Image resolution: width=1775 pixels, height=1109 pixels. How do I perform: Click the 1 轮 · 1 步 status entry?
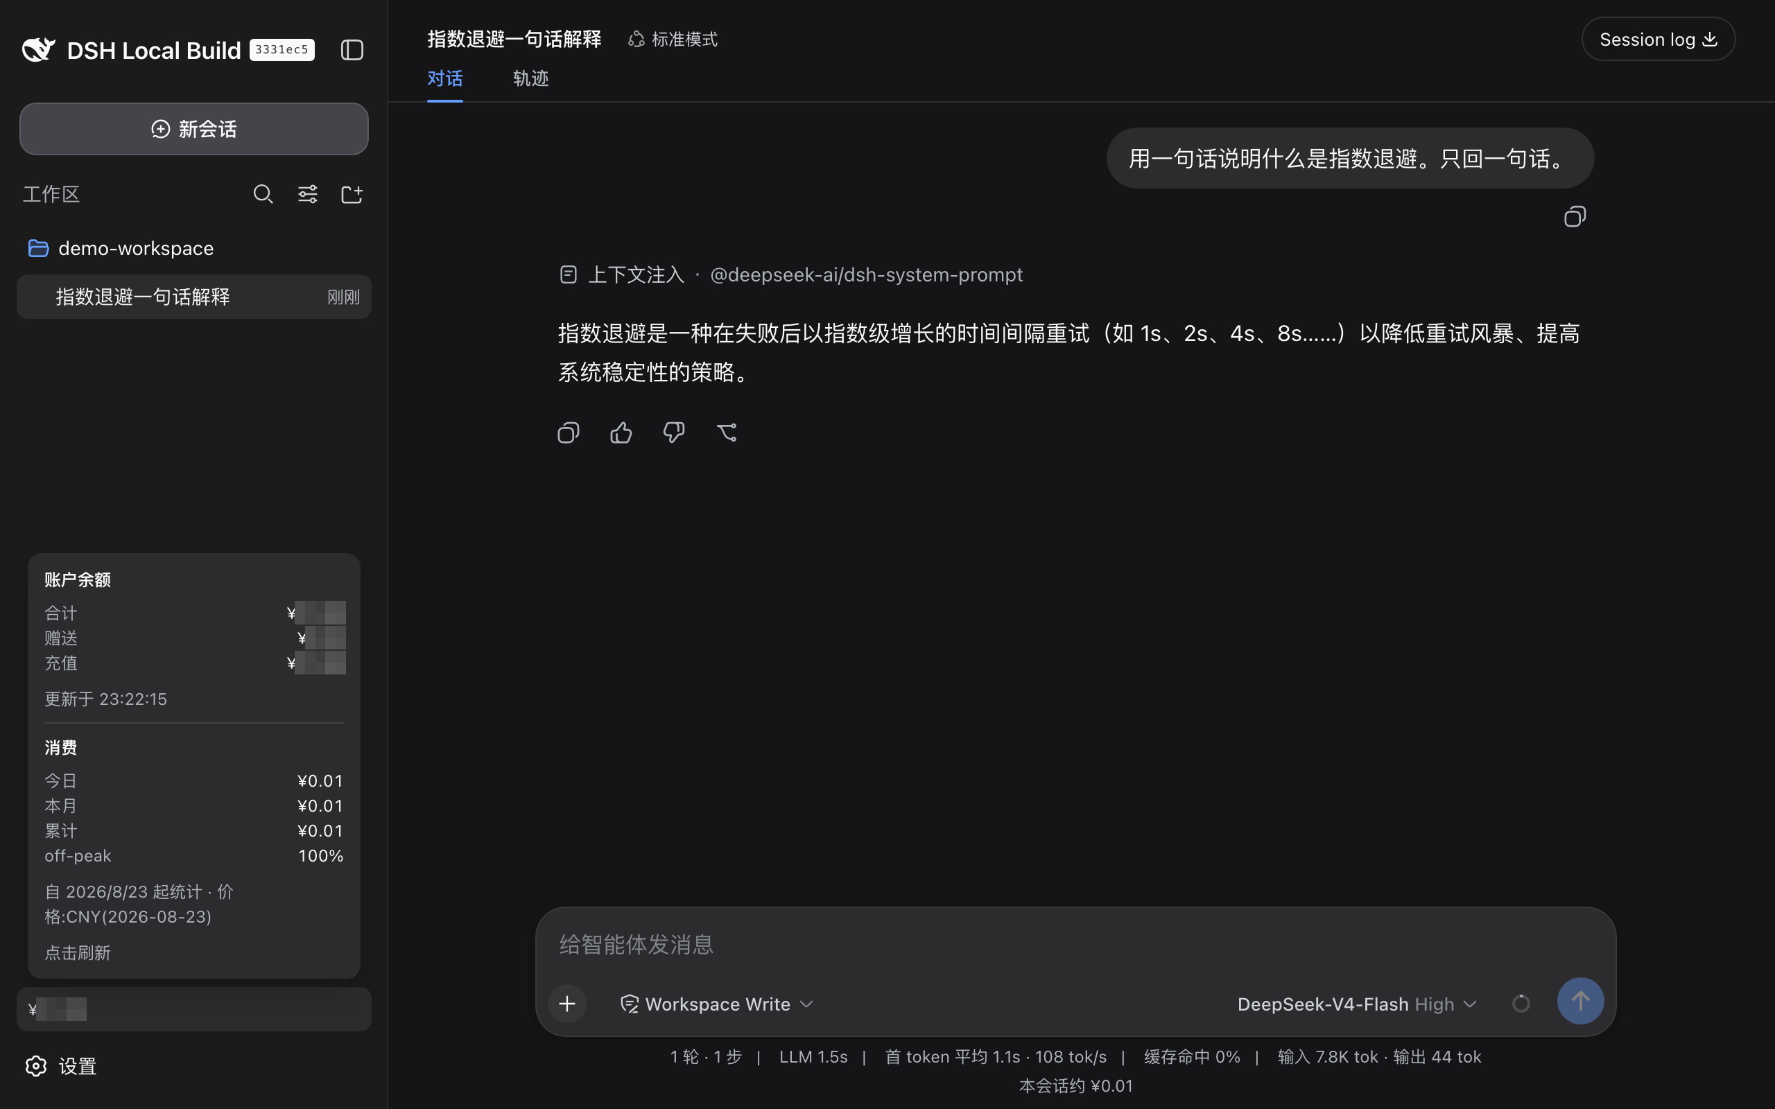click(706, 1057)
